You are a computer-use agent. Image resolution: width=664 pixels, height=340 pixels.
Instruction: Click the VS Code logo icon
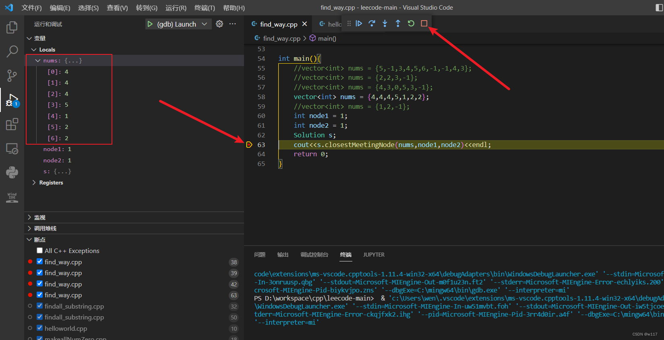pyautogui.click(x=9, y=8)
